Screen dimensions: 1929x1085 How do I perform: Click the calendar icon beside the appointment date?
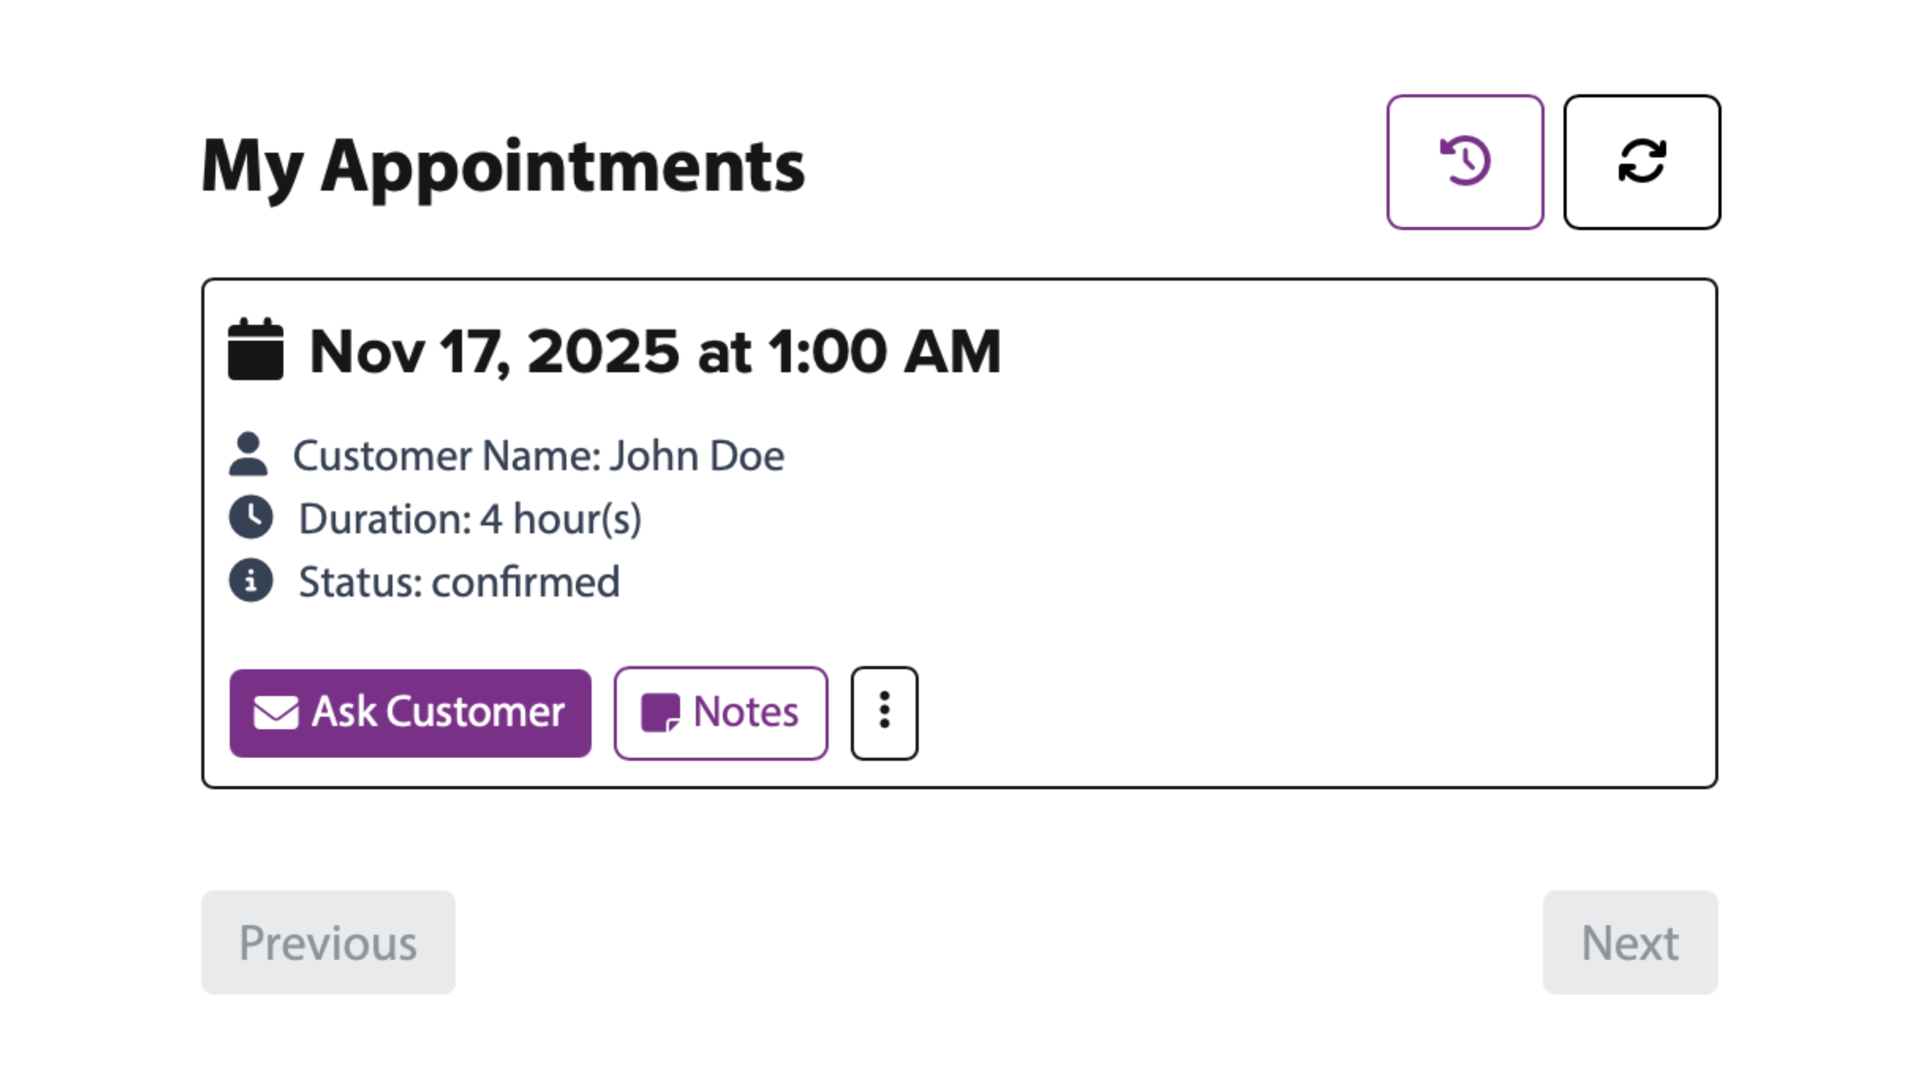pos(255,350)
